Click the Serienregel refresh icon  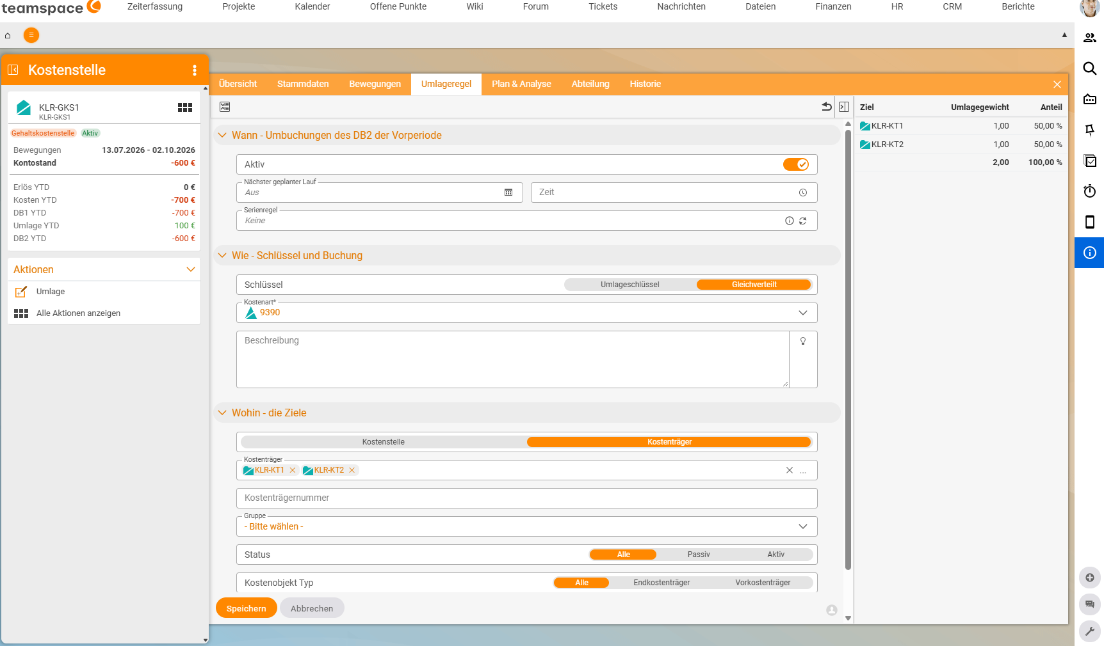pos(803,221)
